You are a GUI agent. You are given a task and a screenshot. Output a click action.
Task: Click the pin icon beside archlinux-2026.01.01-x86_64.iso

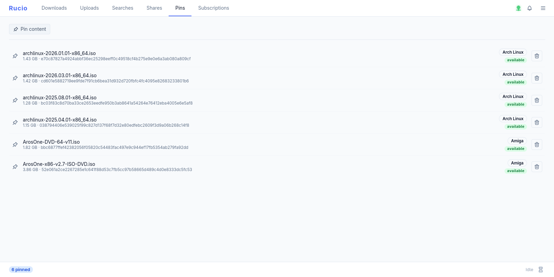(15, 56)
